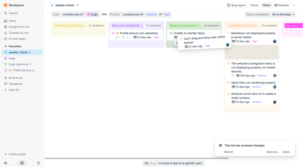Click the bugs filter value chip
This screenshot has width=303, height=167.
(92, 14)
